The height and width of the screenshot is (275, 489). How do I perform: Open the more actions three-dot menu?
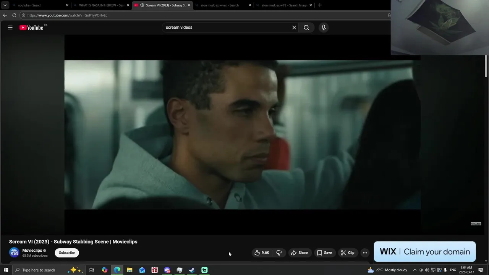(365, 253)
